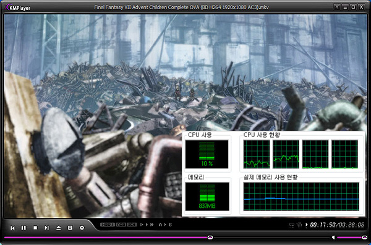Screen dimensions: 371x245
Task: Click the volume slider handle
Action: coord(365,237)
